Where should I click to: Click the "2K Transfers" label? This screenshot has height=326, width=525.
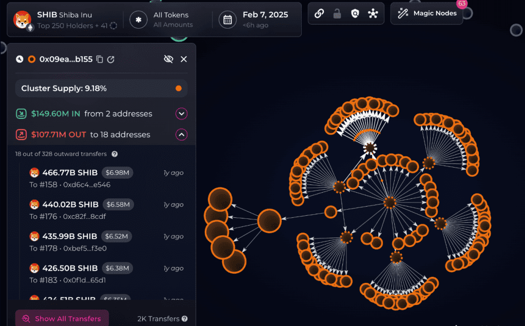(x=159, y=319)
